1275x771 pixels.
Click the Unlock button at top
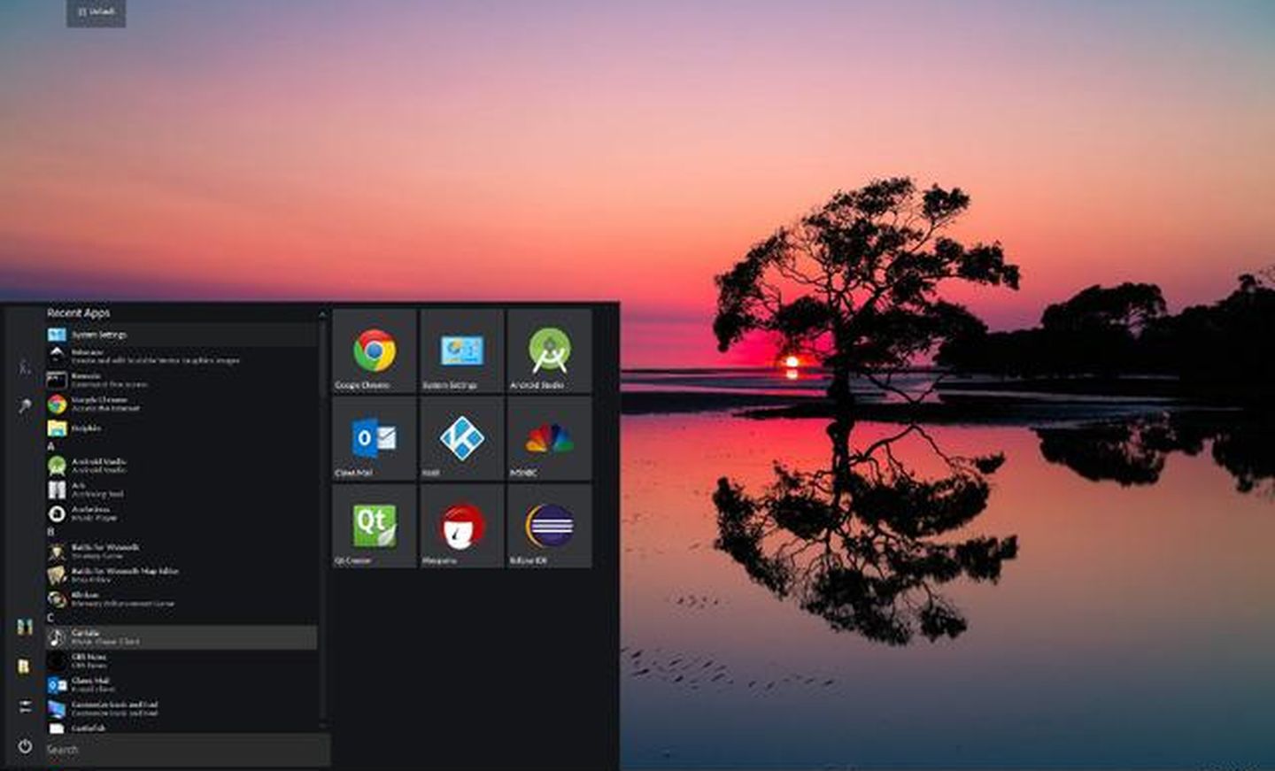click(x=96, y=13)
